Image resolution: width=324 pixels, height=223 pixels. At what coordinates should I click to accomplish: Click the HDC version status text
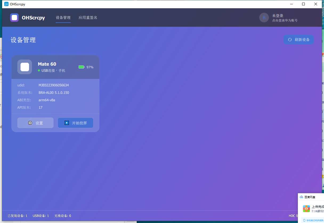[293, 216]
